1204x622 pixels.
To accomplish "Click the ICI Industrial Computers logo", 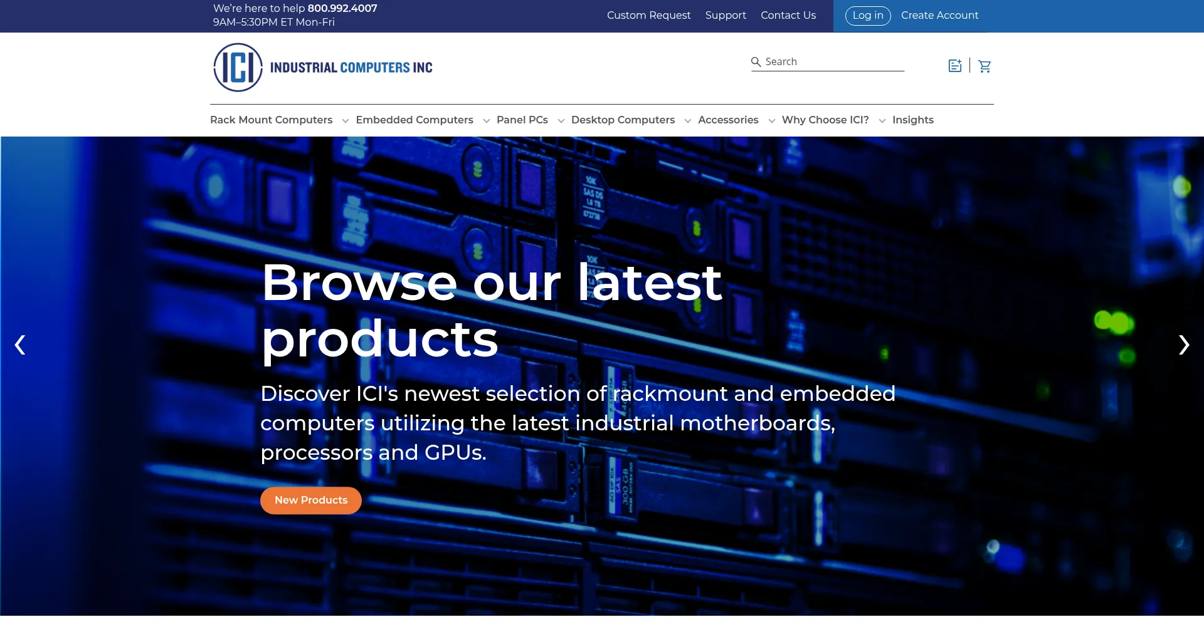I will [x=323, y=68].
